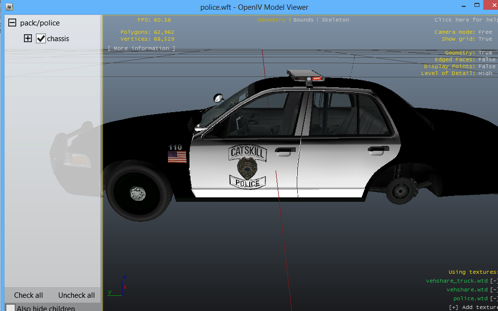Click the OpenIV app icon in title bar

[x=9, y=7]
